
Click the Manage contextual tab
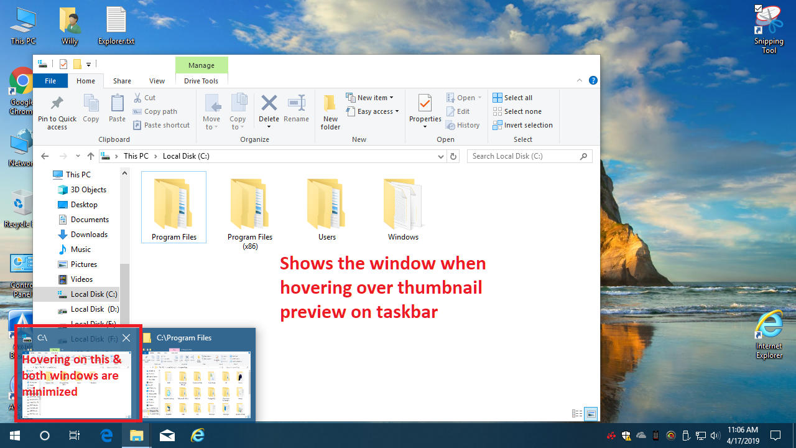tap(201, 65)
